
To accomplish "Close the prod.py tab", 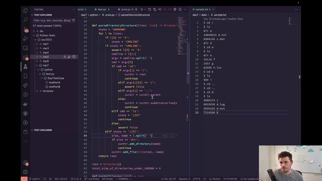I will [x=136, y=10].
